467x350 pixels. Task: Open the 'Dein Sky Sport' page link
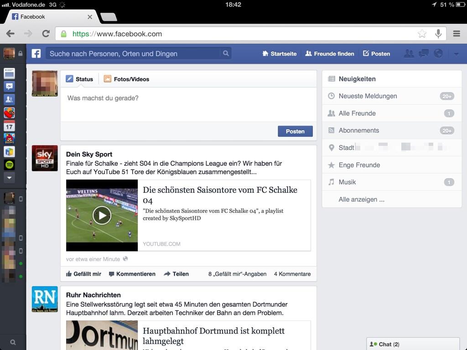89,154
